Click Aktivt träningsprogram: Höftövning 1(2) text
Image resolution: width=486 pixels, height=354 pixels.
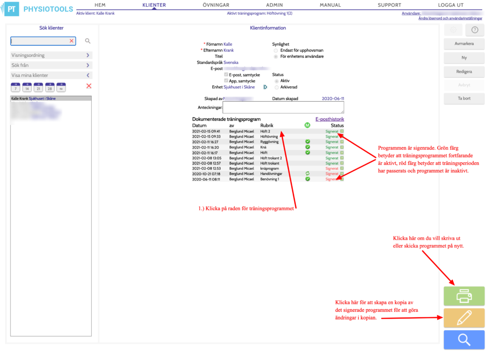tap(260, 13)
